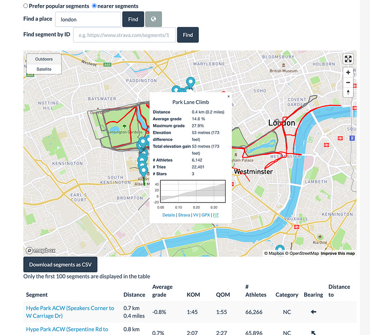The width and height of the screenshot is (370, 335).
Task: Click the bottom marker near Victoria Albert Museum
Action: point(143,172)
